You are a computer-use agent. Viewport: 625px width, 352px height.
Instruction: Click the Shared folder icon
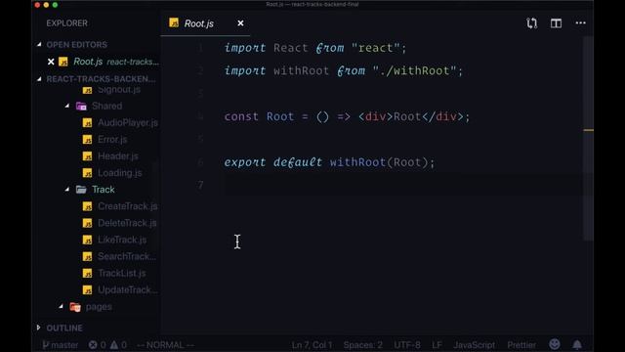(81, 107)
